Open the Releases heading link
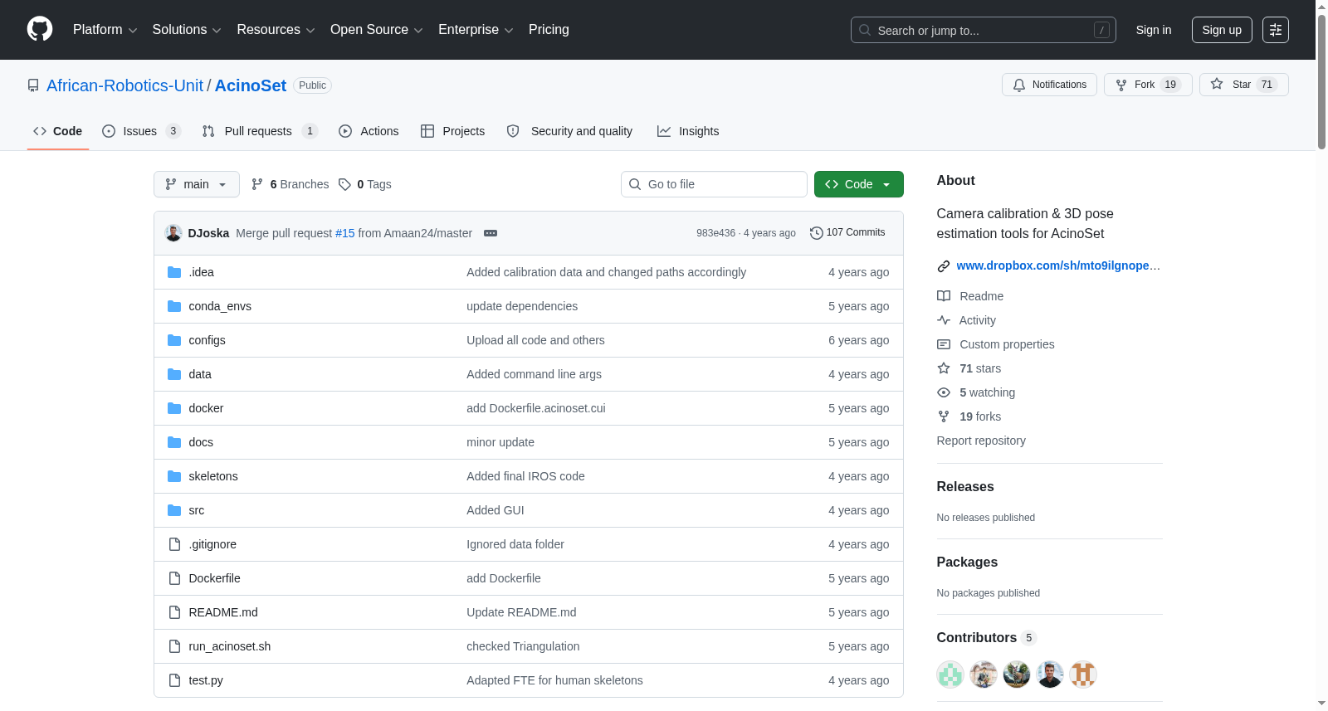1328x711 pixels. [x=965, y=487]
